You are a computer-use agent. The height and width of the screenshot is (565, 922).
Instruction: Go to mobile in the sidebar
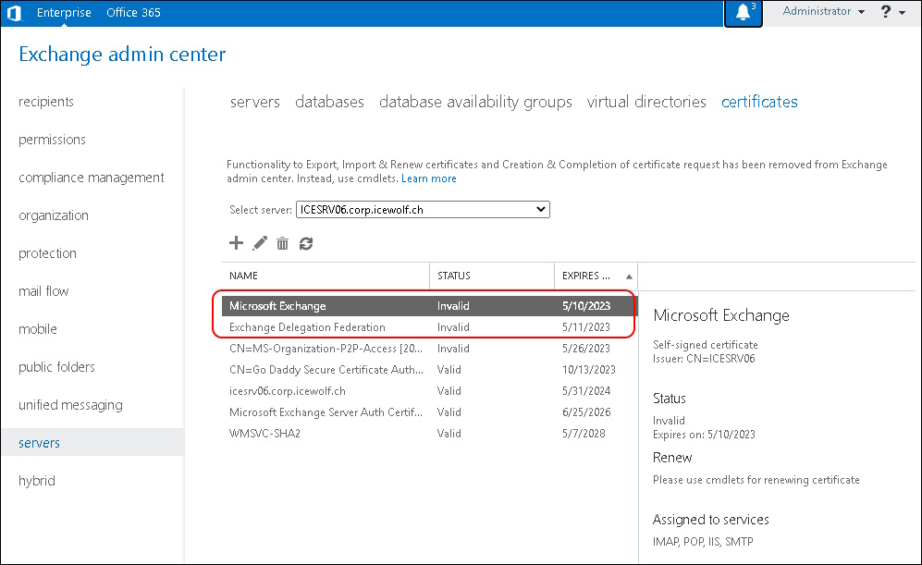point(38,329)
